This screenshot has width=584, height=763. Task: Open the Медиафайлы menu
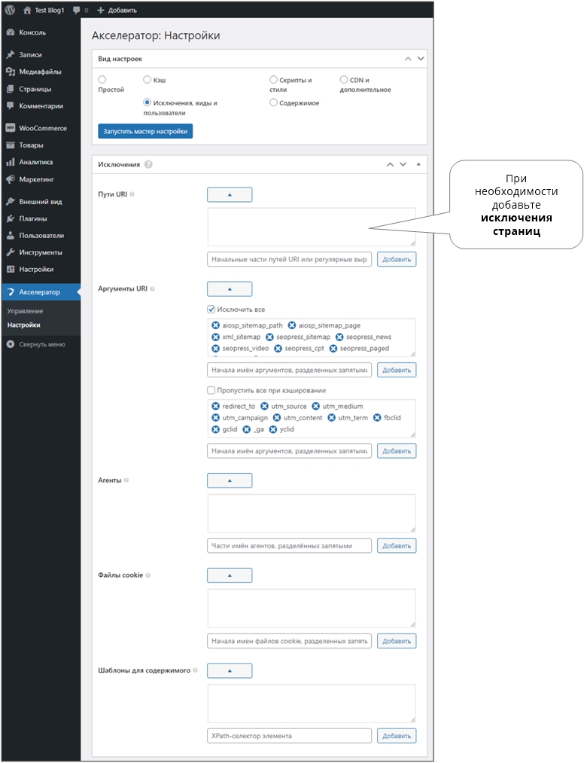pos(41,72)
